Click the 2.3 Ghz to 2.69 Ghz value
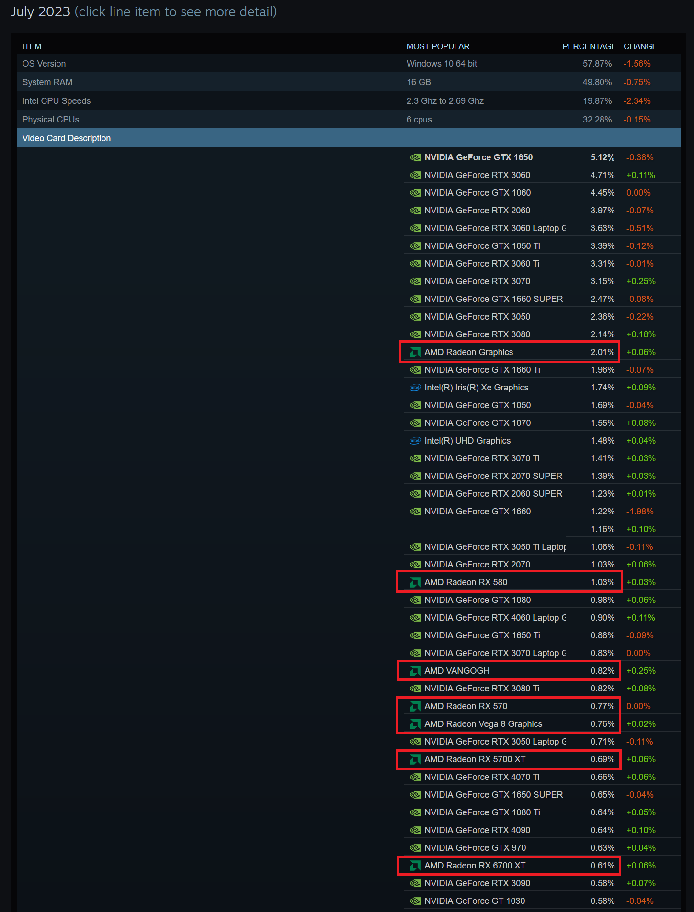 445,101
